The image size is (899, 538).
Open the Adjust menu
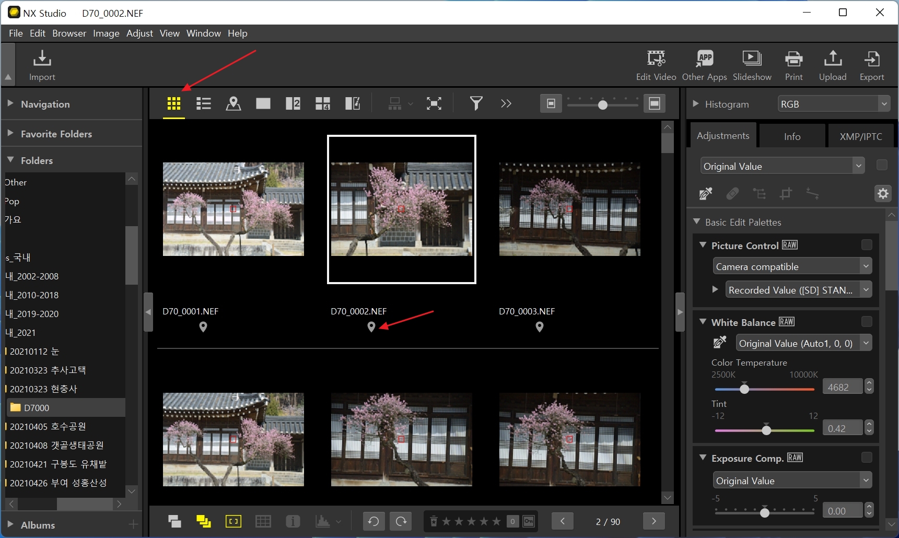point(139,33)
